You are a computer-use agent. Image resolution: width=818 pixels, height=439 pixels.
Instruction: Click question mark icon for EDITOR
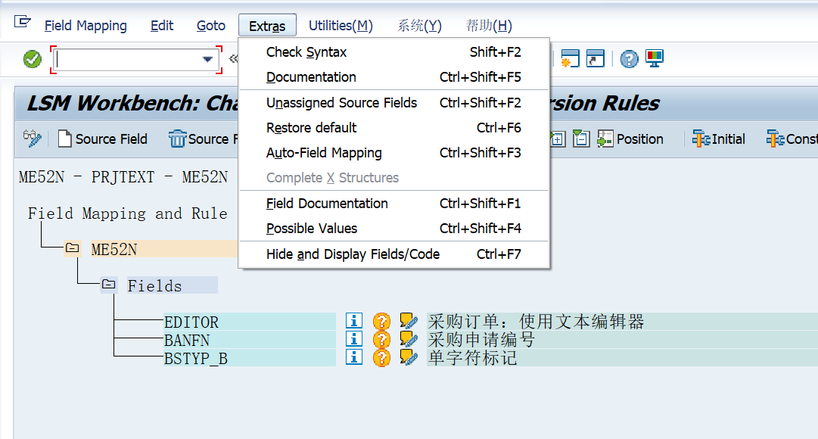(x=381, y=321)
